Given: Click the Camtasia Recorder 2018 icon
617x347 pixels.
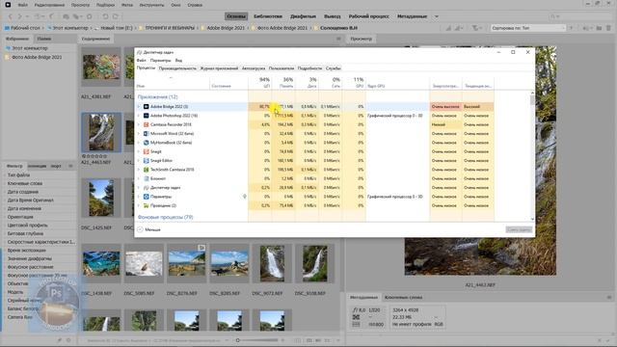Looking at the screenshot, I should 146,124.
